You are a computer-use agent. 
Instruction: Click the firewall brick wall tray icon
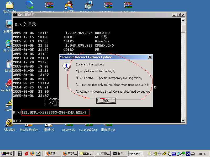coord(174,154)
